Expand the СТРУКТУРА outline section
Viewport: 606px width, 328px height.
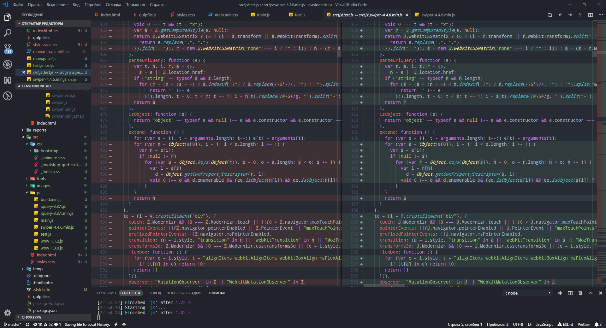31,317
